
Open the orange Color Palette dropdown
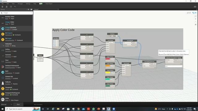111,66
